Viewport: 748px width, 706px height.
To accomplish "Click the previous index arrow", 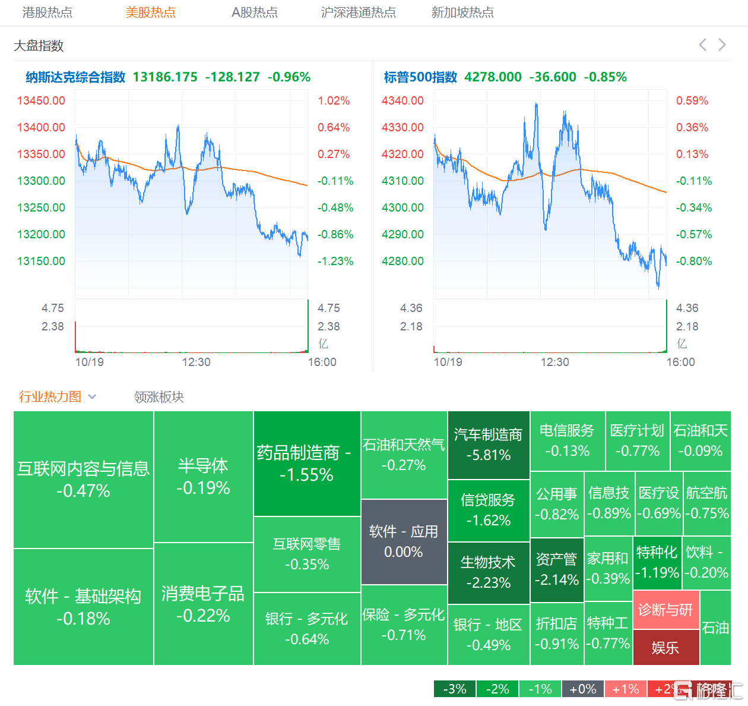I will (703, 45).
